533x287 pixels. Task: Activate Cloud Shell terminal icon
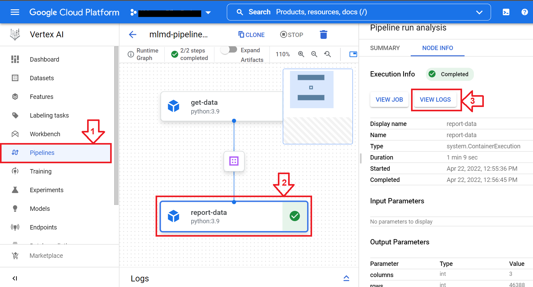click(506, 12)
